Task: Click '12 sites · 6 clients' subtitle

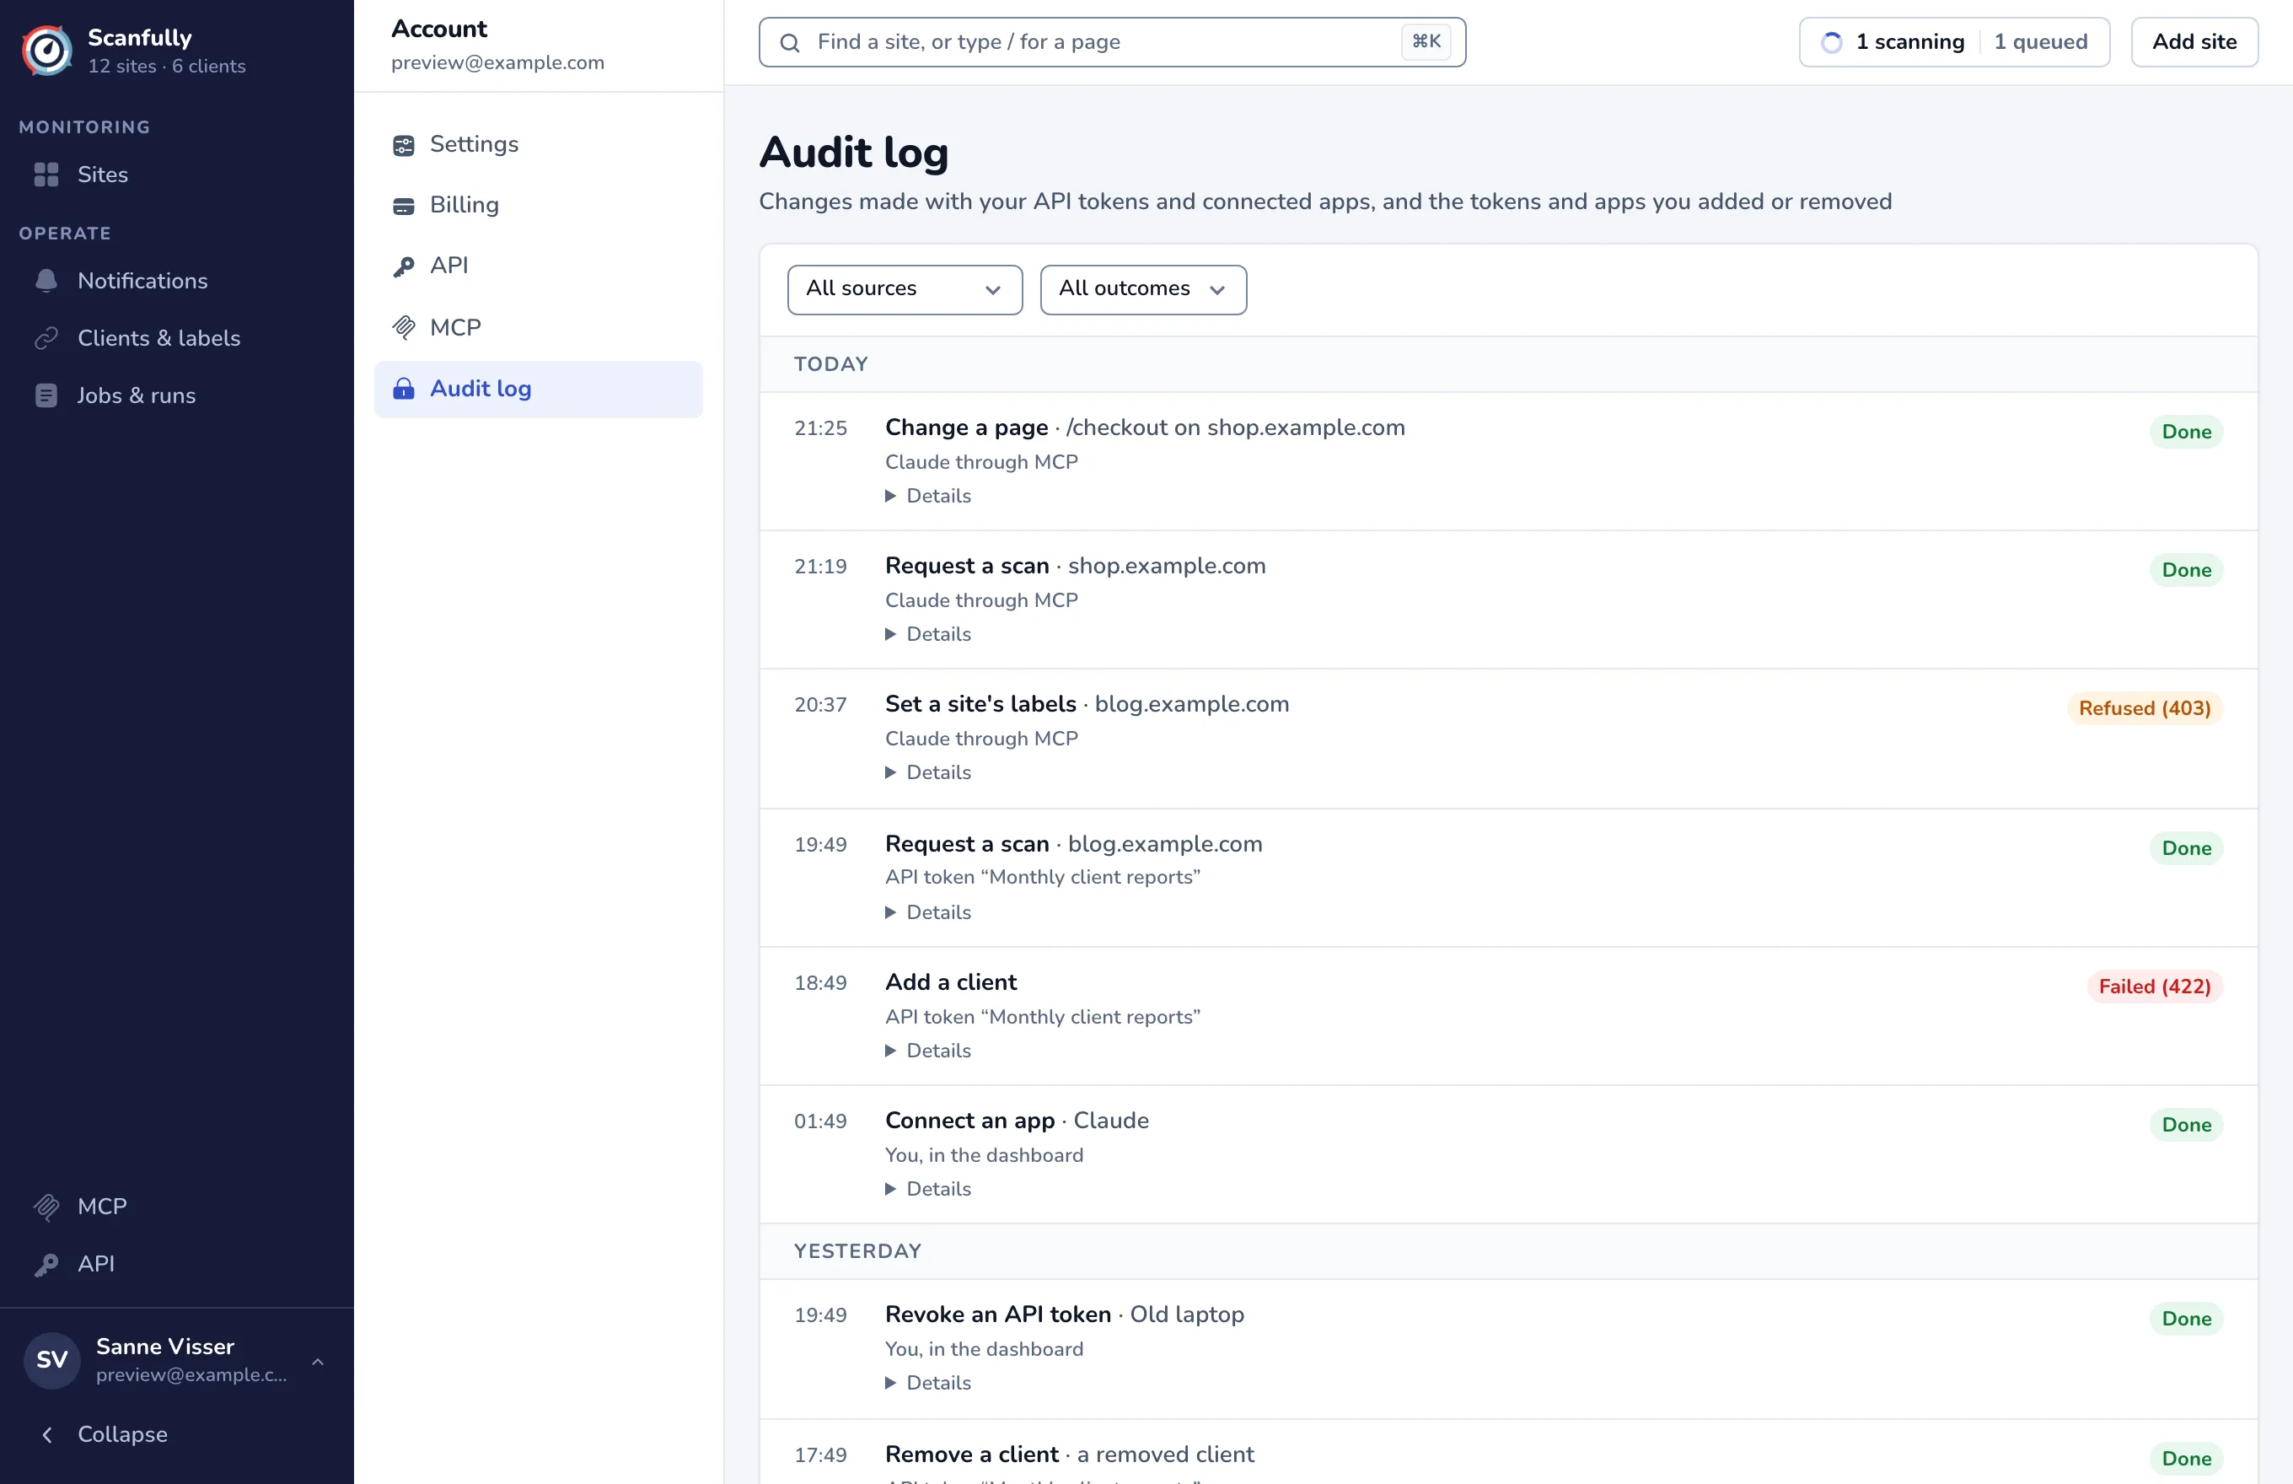Action: (167, 67)
